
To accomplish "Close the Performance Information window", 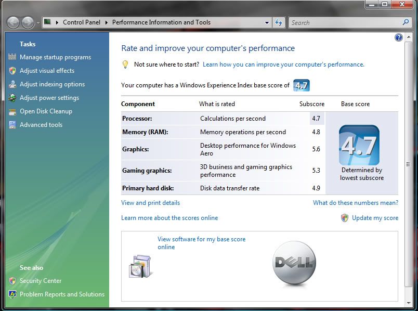I will [x=402, y=5].
